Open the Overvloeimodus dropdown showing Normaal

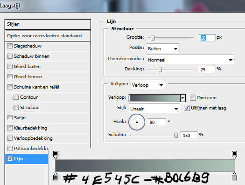[x=190, y=60]
